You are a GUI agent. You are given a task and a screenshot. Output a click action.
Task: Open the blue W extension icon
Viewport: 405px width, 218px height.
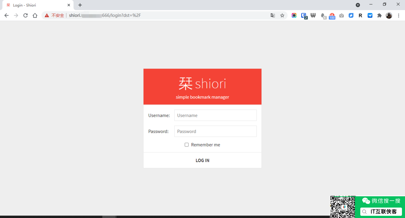[370, 15]
